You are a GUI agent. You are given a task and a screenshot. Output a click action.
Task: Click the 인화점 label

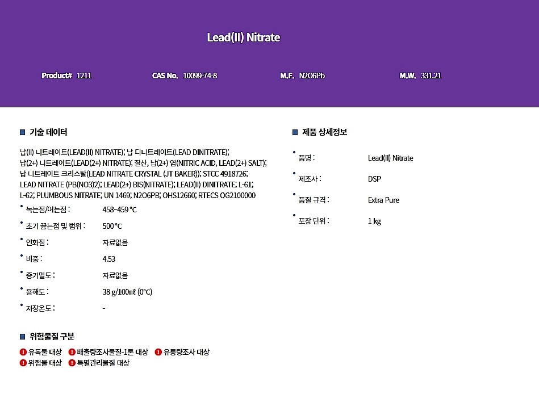pyautogui.click(x=37, y=242)
